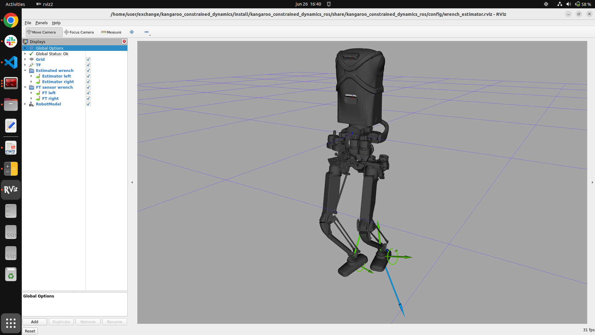This screenshot has width=595, height=335.
Task: Select the Focus Camera tool
Action: point(79,32)
